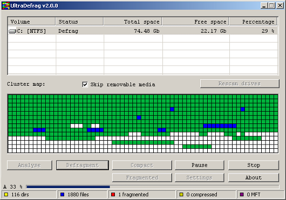Minimize the UltraDefrag window
Viewport: 286px width, 200px height.
(x=264, y=5)
